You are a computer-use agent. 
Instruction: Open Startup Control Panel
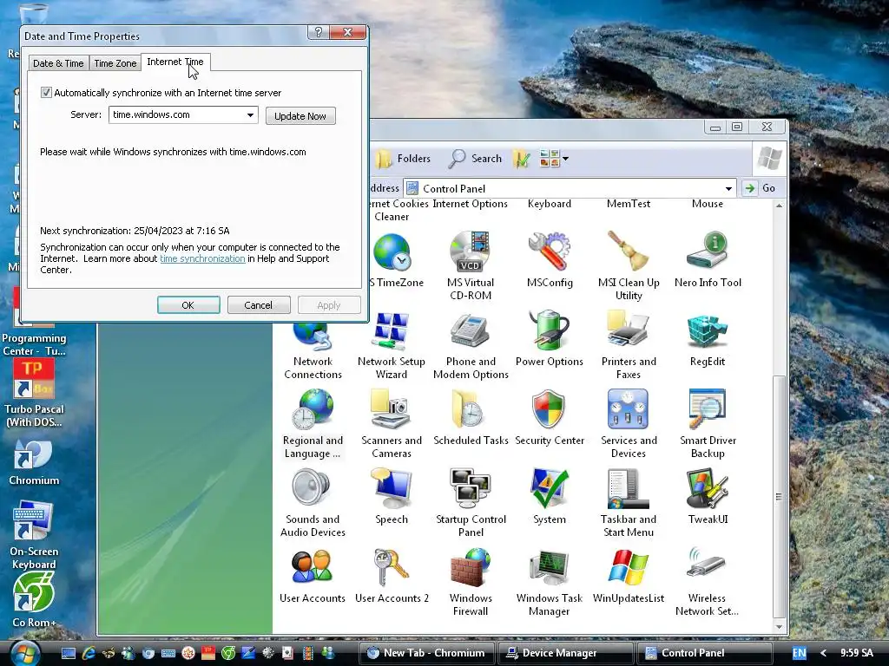(471, 502)
